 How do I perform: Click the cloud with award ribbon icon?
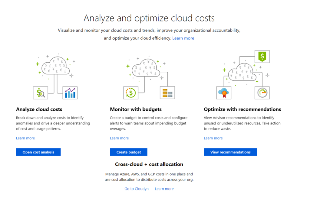(x=223, y=93)
